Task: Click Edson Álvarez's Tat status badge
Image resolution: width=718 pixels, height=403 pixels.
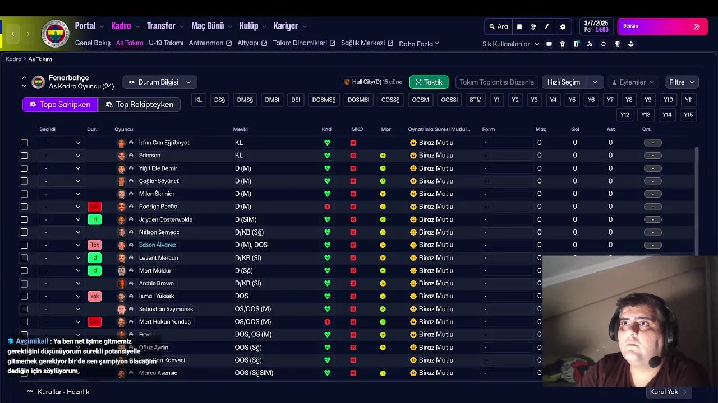Action: pyautogui.click(x=94, y=245)
